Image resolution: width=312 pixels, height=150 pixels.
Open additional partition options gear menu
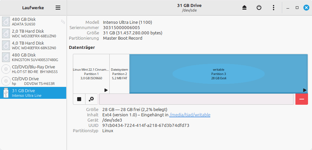(91, 99)
